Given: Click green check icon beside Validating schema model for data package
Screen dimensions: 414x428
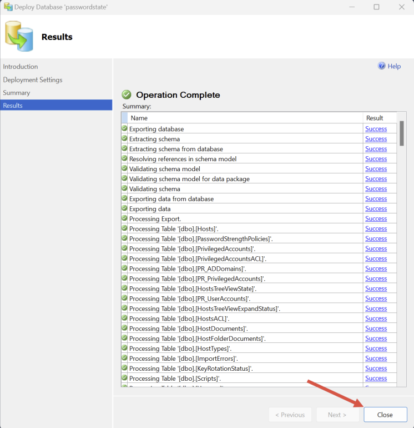Looking at the screenshot, I should pyautogui.click(x=124, y=178).
